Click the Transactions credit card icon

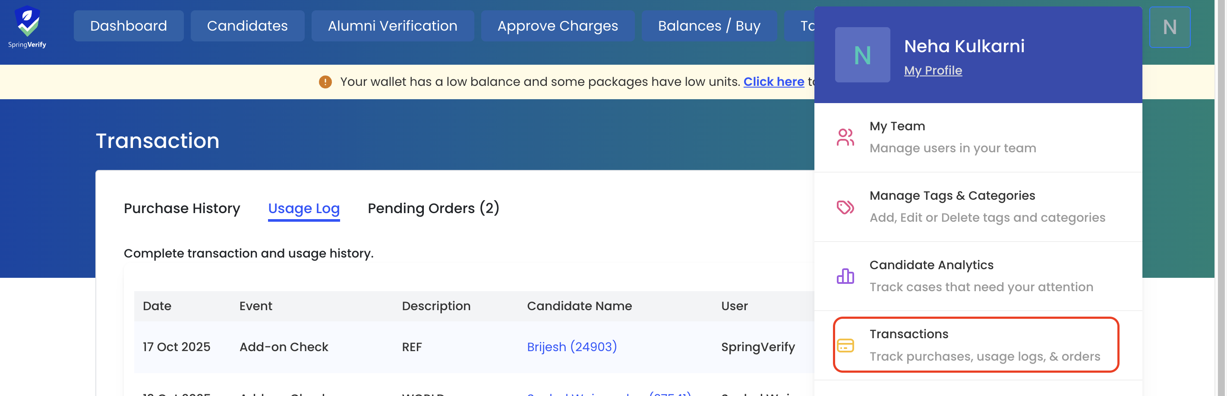pos(845,346)
